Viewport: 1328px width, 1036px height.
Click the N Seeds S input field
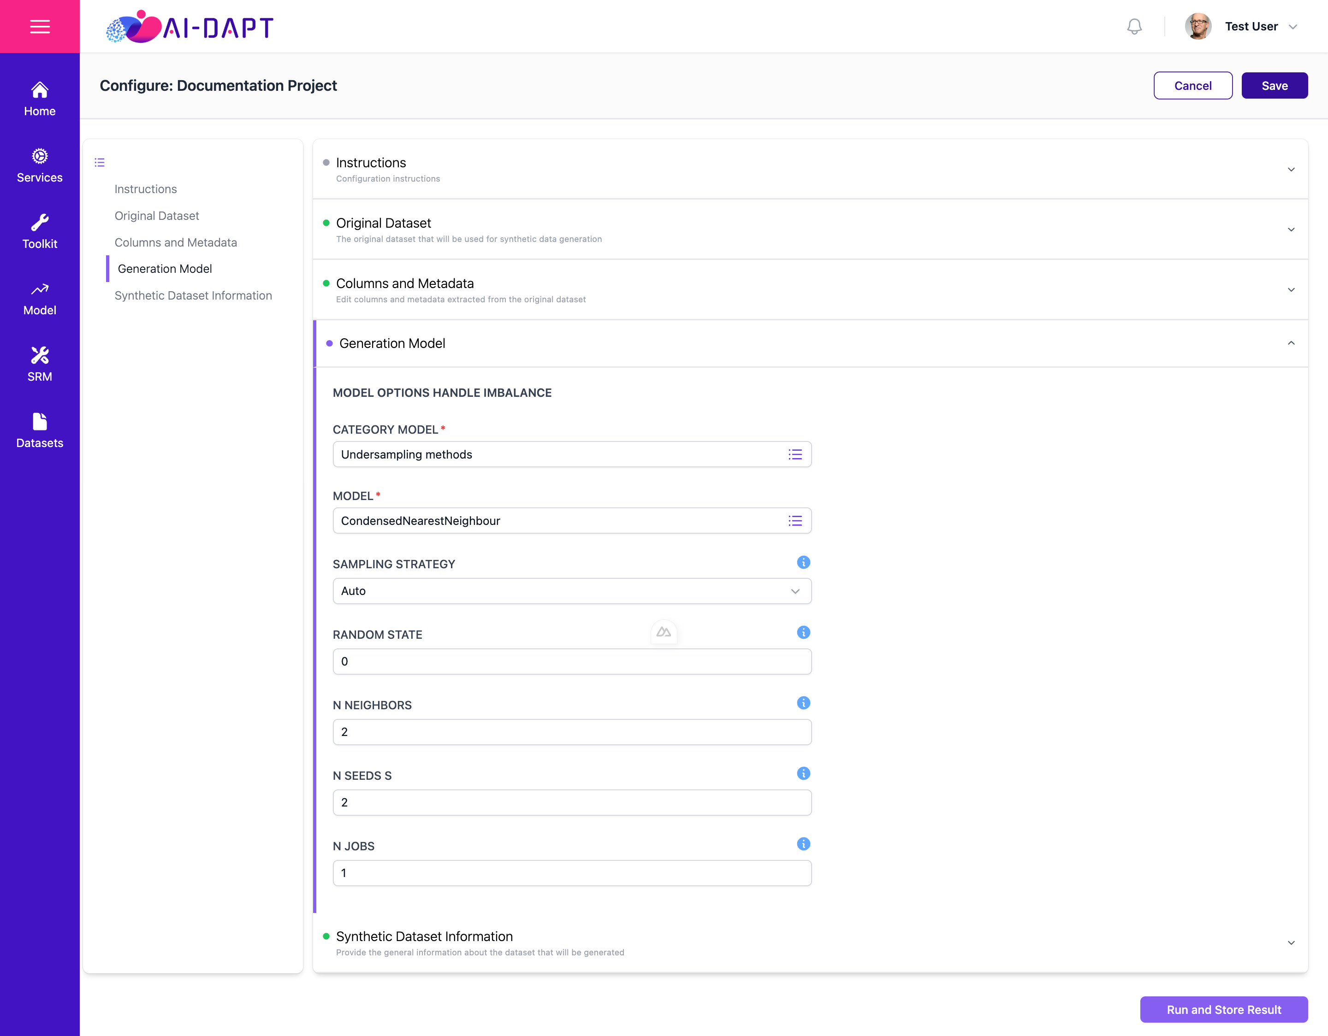pyautogui.click(x=572, y=803)
